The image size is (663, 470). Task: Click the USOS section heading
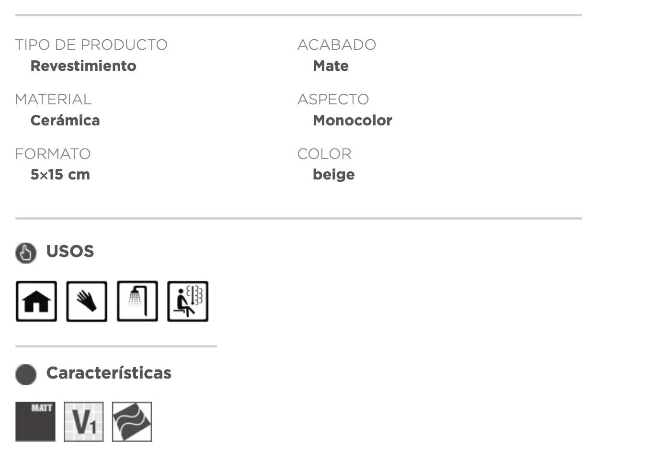(70, 251)
